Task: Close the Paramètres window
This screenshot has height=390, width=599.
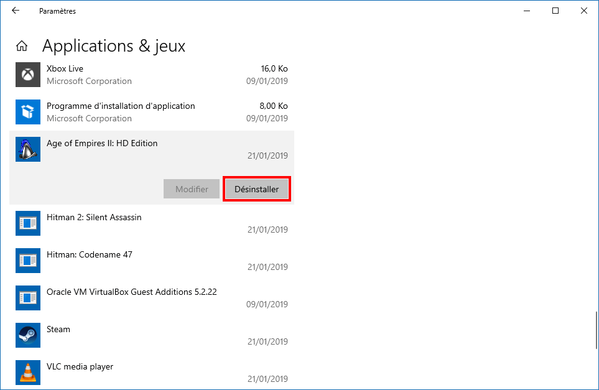Action: [x=583, y=11]
